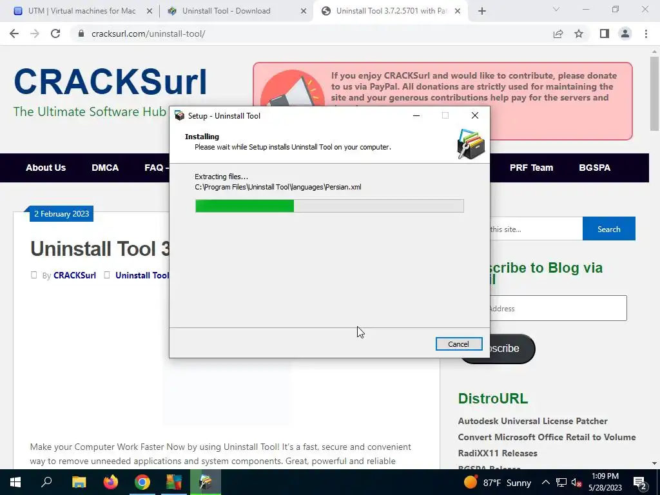This screenshot has width=660, height=495.
Task: Minimize the Setup - Uninstall Tool dialog
Action: [416, 115]
